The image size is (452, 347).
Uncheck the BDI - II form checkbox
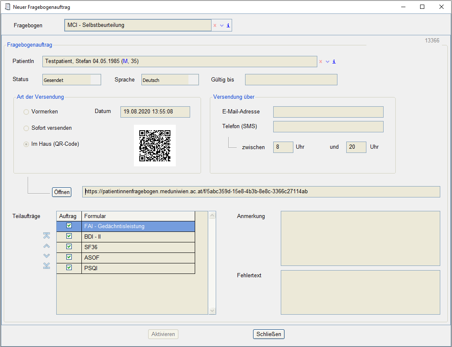pyautogui.click(x=69, y=236)
